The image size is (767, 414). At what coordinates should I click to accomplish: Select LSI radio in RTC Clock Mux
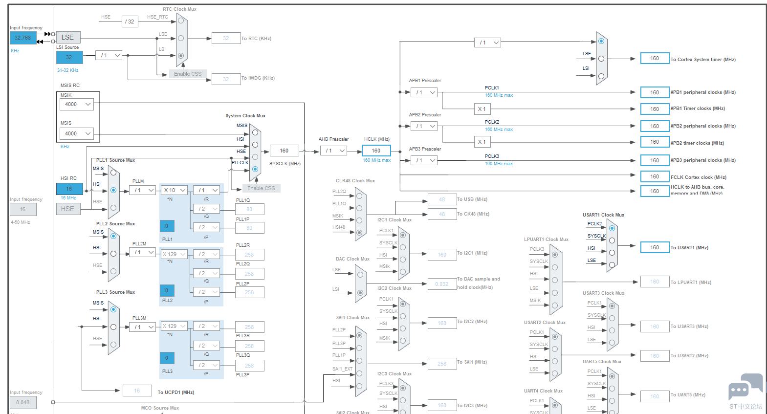[181, 56]
